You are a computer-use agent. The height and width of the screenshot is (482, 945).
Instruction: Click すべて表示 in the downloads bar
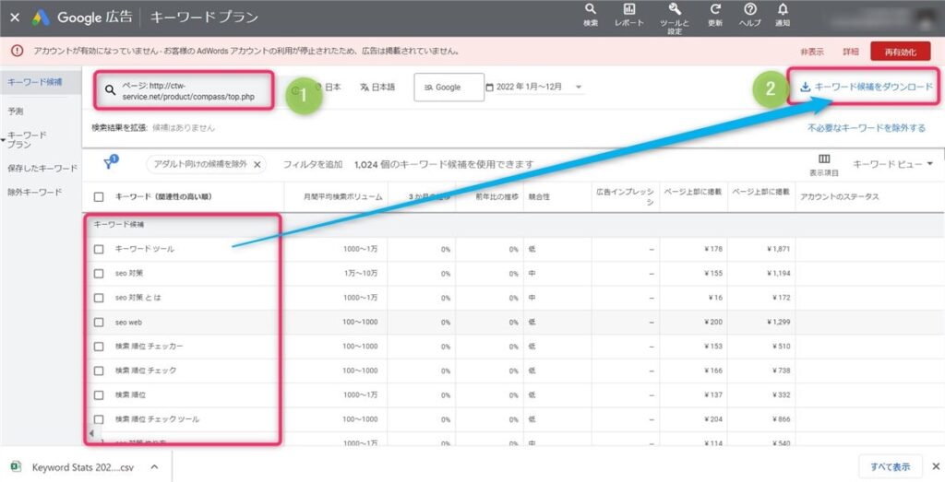(x=891, y=467)
